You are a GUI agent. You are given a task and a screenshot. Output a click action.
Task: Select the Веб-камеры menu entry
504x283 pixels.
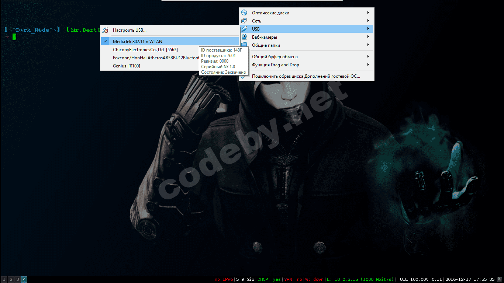(x=307, y=37)
